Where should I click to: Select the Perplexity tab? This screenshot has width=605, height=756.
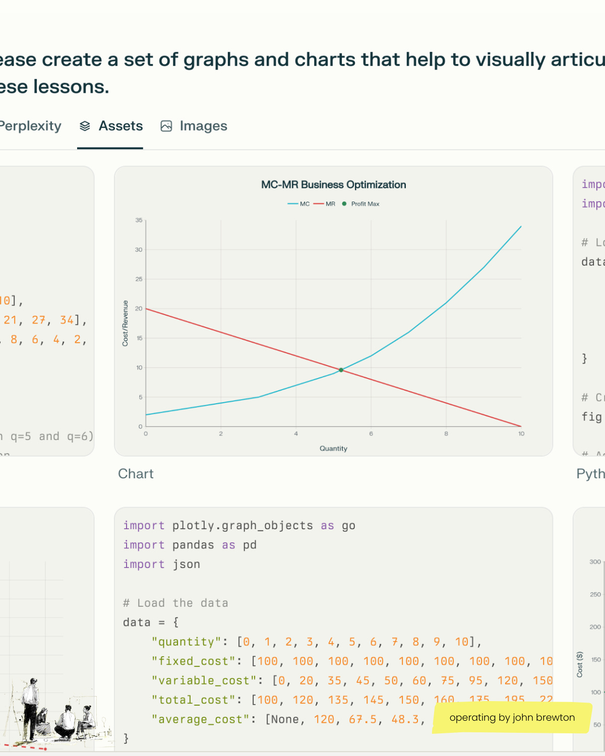click(30, 126)
